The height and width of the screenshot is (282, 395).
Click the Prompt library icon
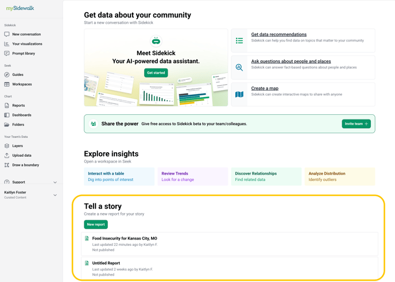7,53
